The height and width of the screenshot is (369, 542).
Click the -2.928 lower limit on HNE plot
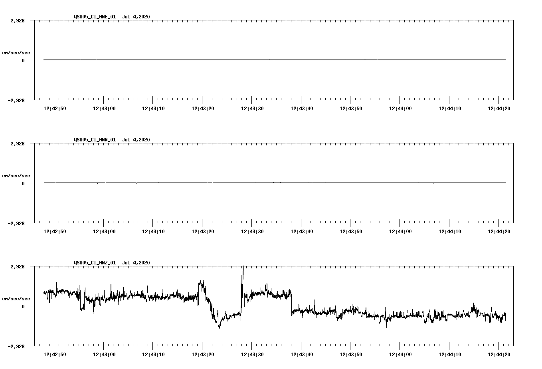(16, 101)
